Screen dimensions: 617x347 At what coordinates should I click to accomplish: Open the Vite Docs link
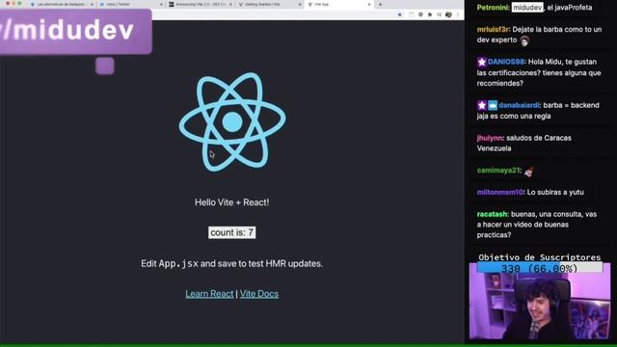pos(259,294)
